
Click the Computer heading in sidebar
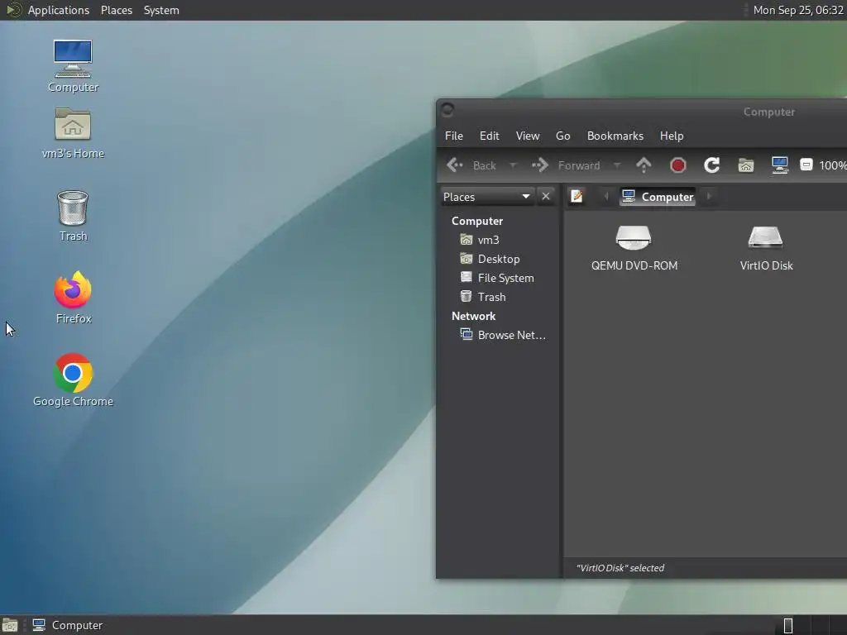coord(477,221)
